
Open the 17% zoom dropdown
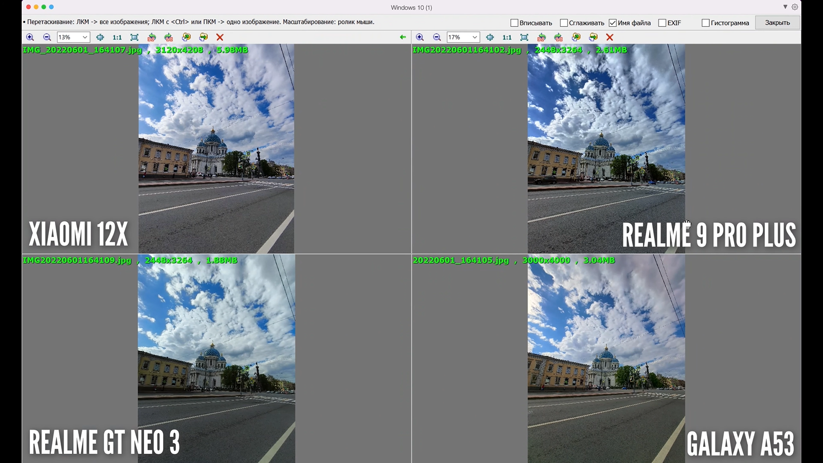pyautogui.click(x=475, y=37)
